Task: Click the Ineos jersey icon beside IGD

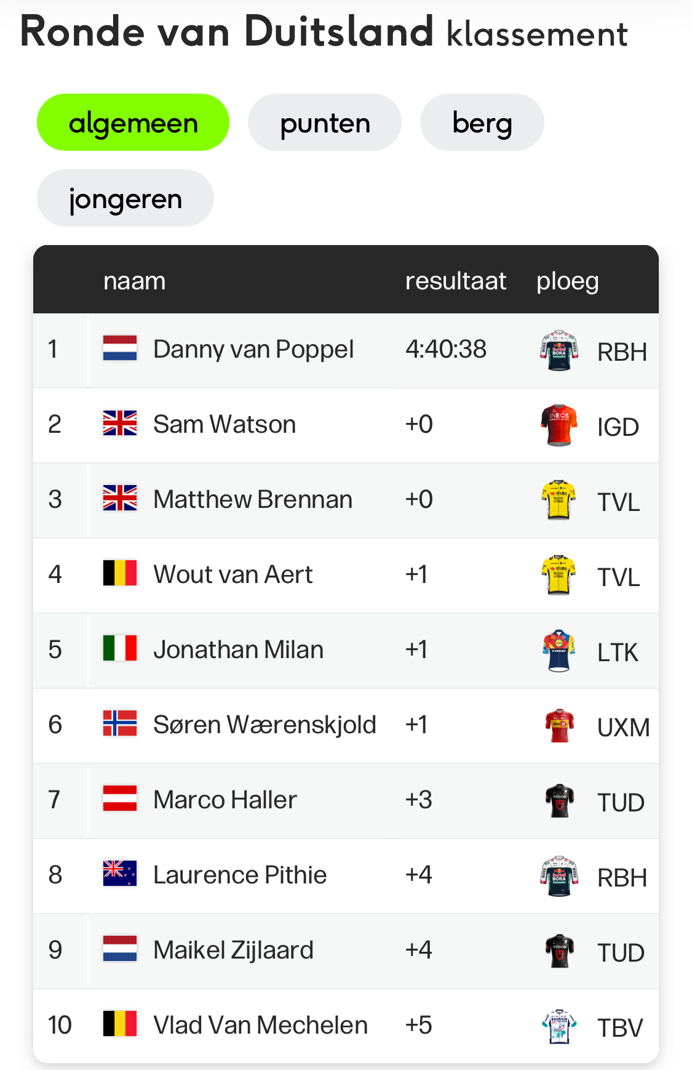Action: click(559, 425)
